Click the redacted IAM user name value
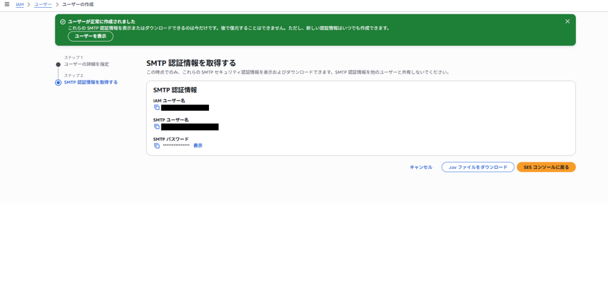Image resolution: width=608 pixels, height=294 pixels. point(185,107)
